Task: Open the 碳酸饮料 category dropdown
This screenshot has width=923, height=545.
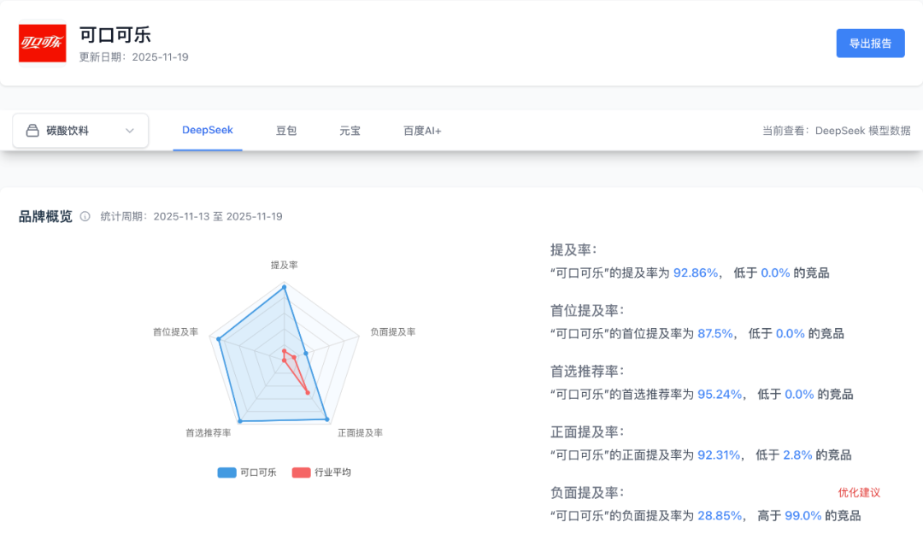Action: tap(80, 131)
